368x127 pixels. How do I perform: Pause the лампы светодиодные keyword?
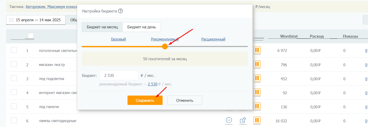[257, 120]
